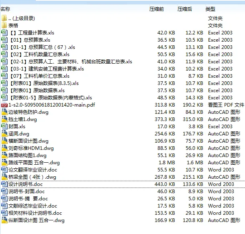Sort by the 压缩后 column header
The width and height of the screenshot is (245, 234).
(184, 9)
